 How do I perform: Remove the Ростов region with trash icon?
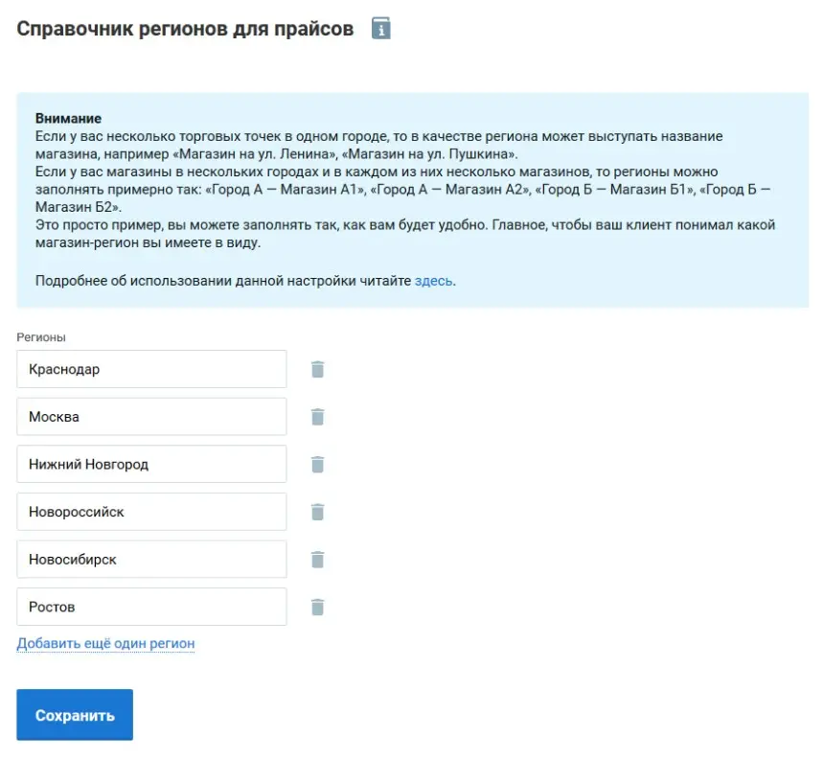click(x=317, y=606)
